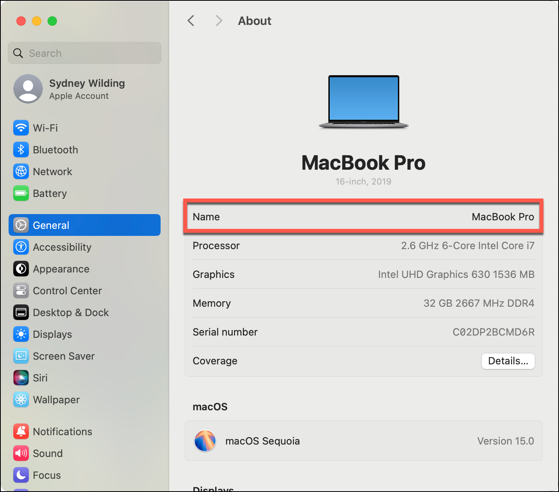This screenshot has width=559, height=492.
Task: Open Apple Account label under Sydney Wilding
Action: click(79, 96)
